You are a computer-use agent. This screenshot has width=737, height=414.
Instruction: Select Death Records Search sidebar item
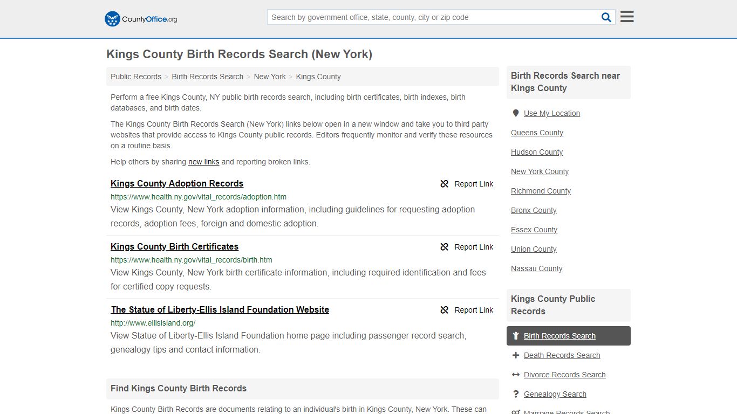[562, 355]
